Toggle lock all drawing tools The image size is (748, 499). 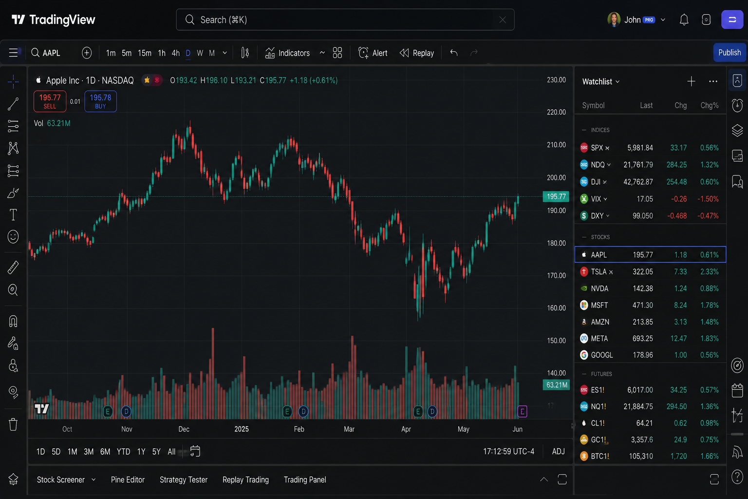(13, 366)
